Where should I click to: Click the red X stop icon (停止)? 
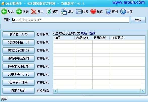pyautogui.click(x=34, y=12)
